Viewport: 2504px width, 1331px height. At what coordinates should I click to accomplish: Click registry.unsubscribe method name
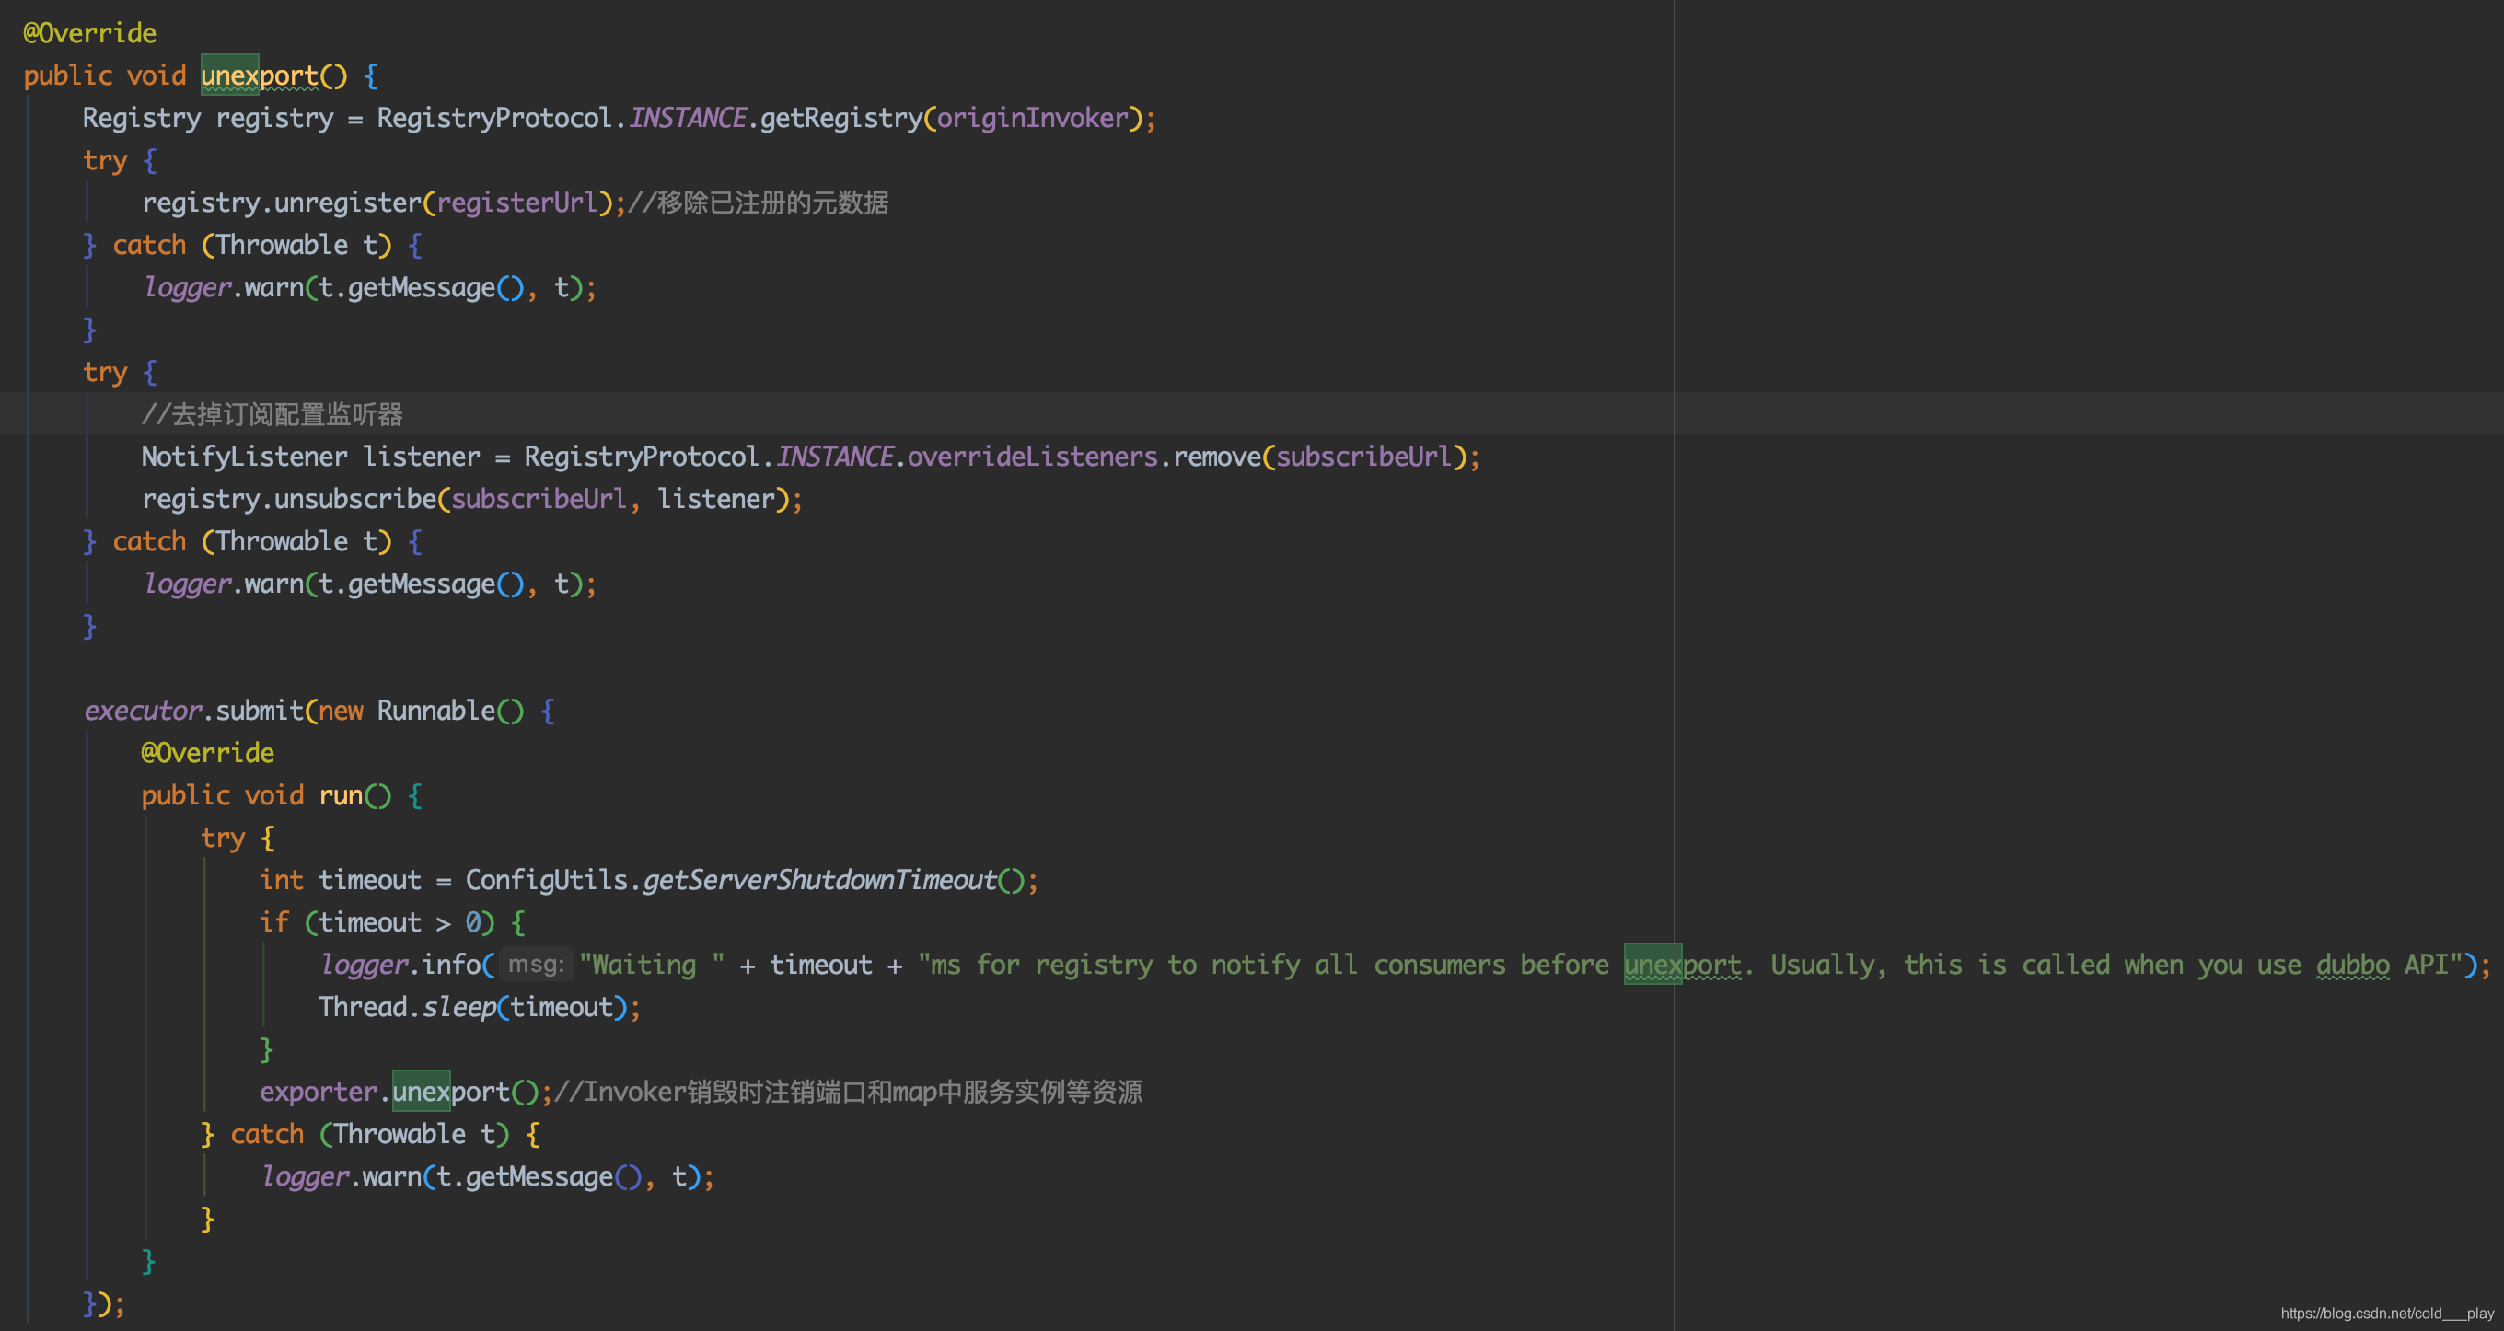(354, 500)
